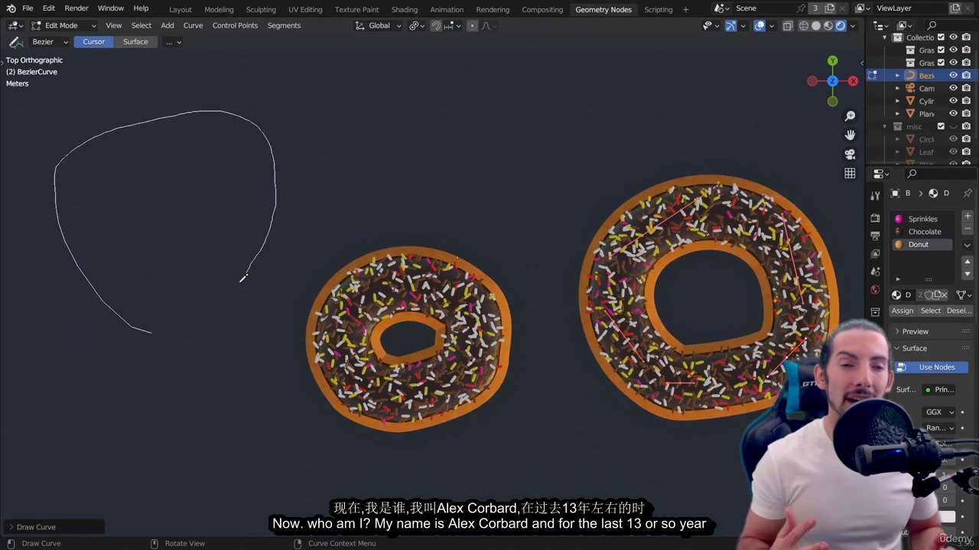
Task: Select wireframe viewport shading
Action: (x=804, y=25)
